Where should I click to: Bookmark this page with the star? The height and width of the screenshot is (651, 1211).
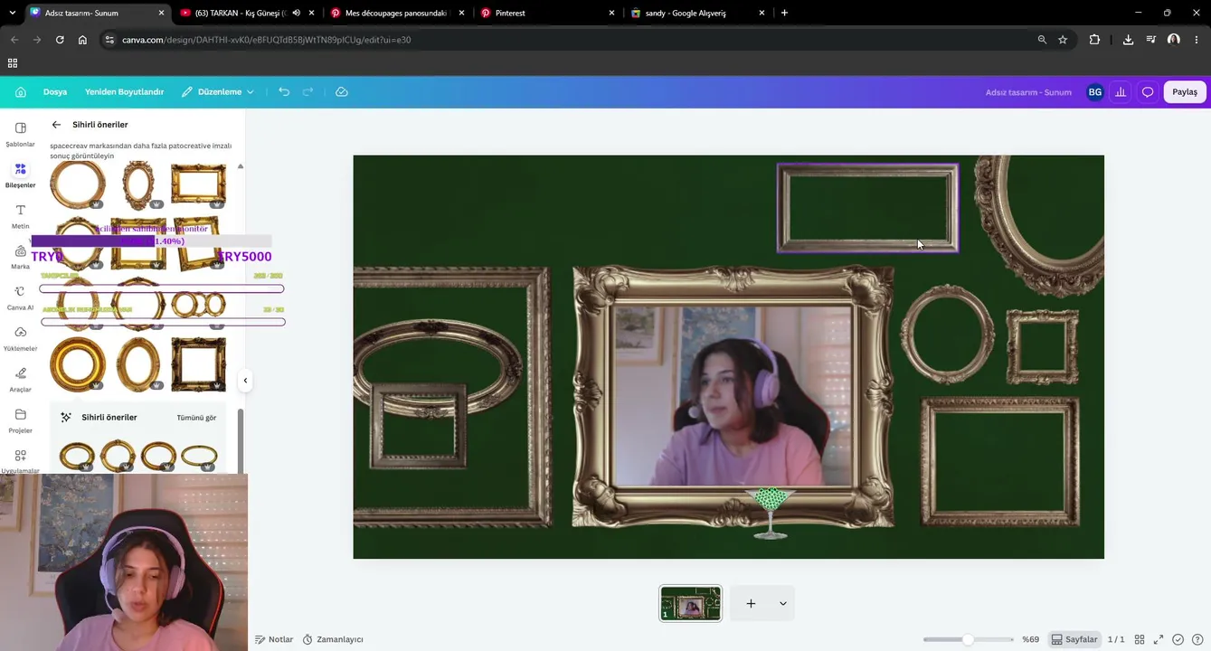(1063, 40)
